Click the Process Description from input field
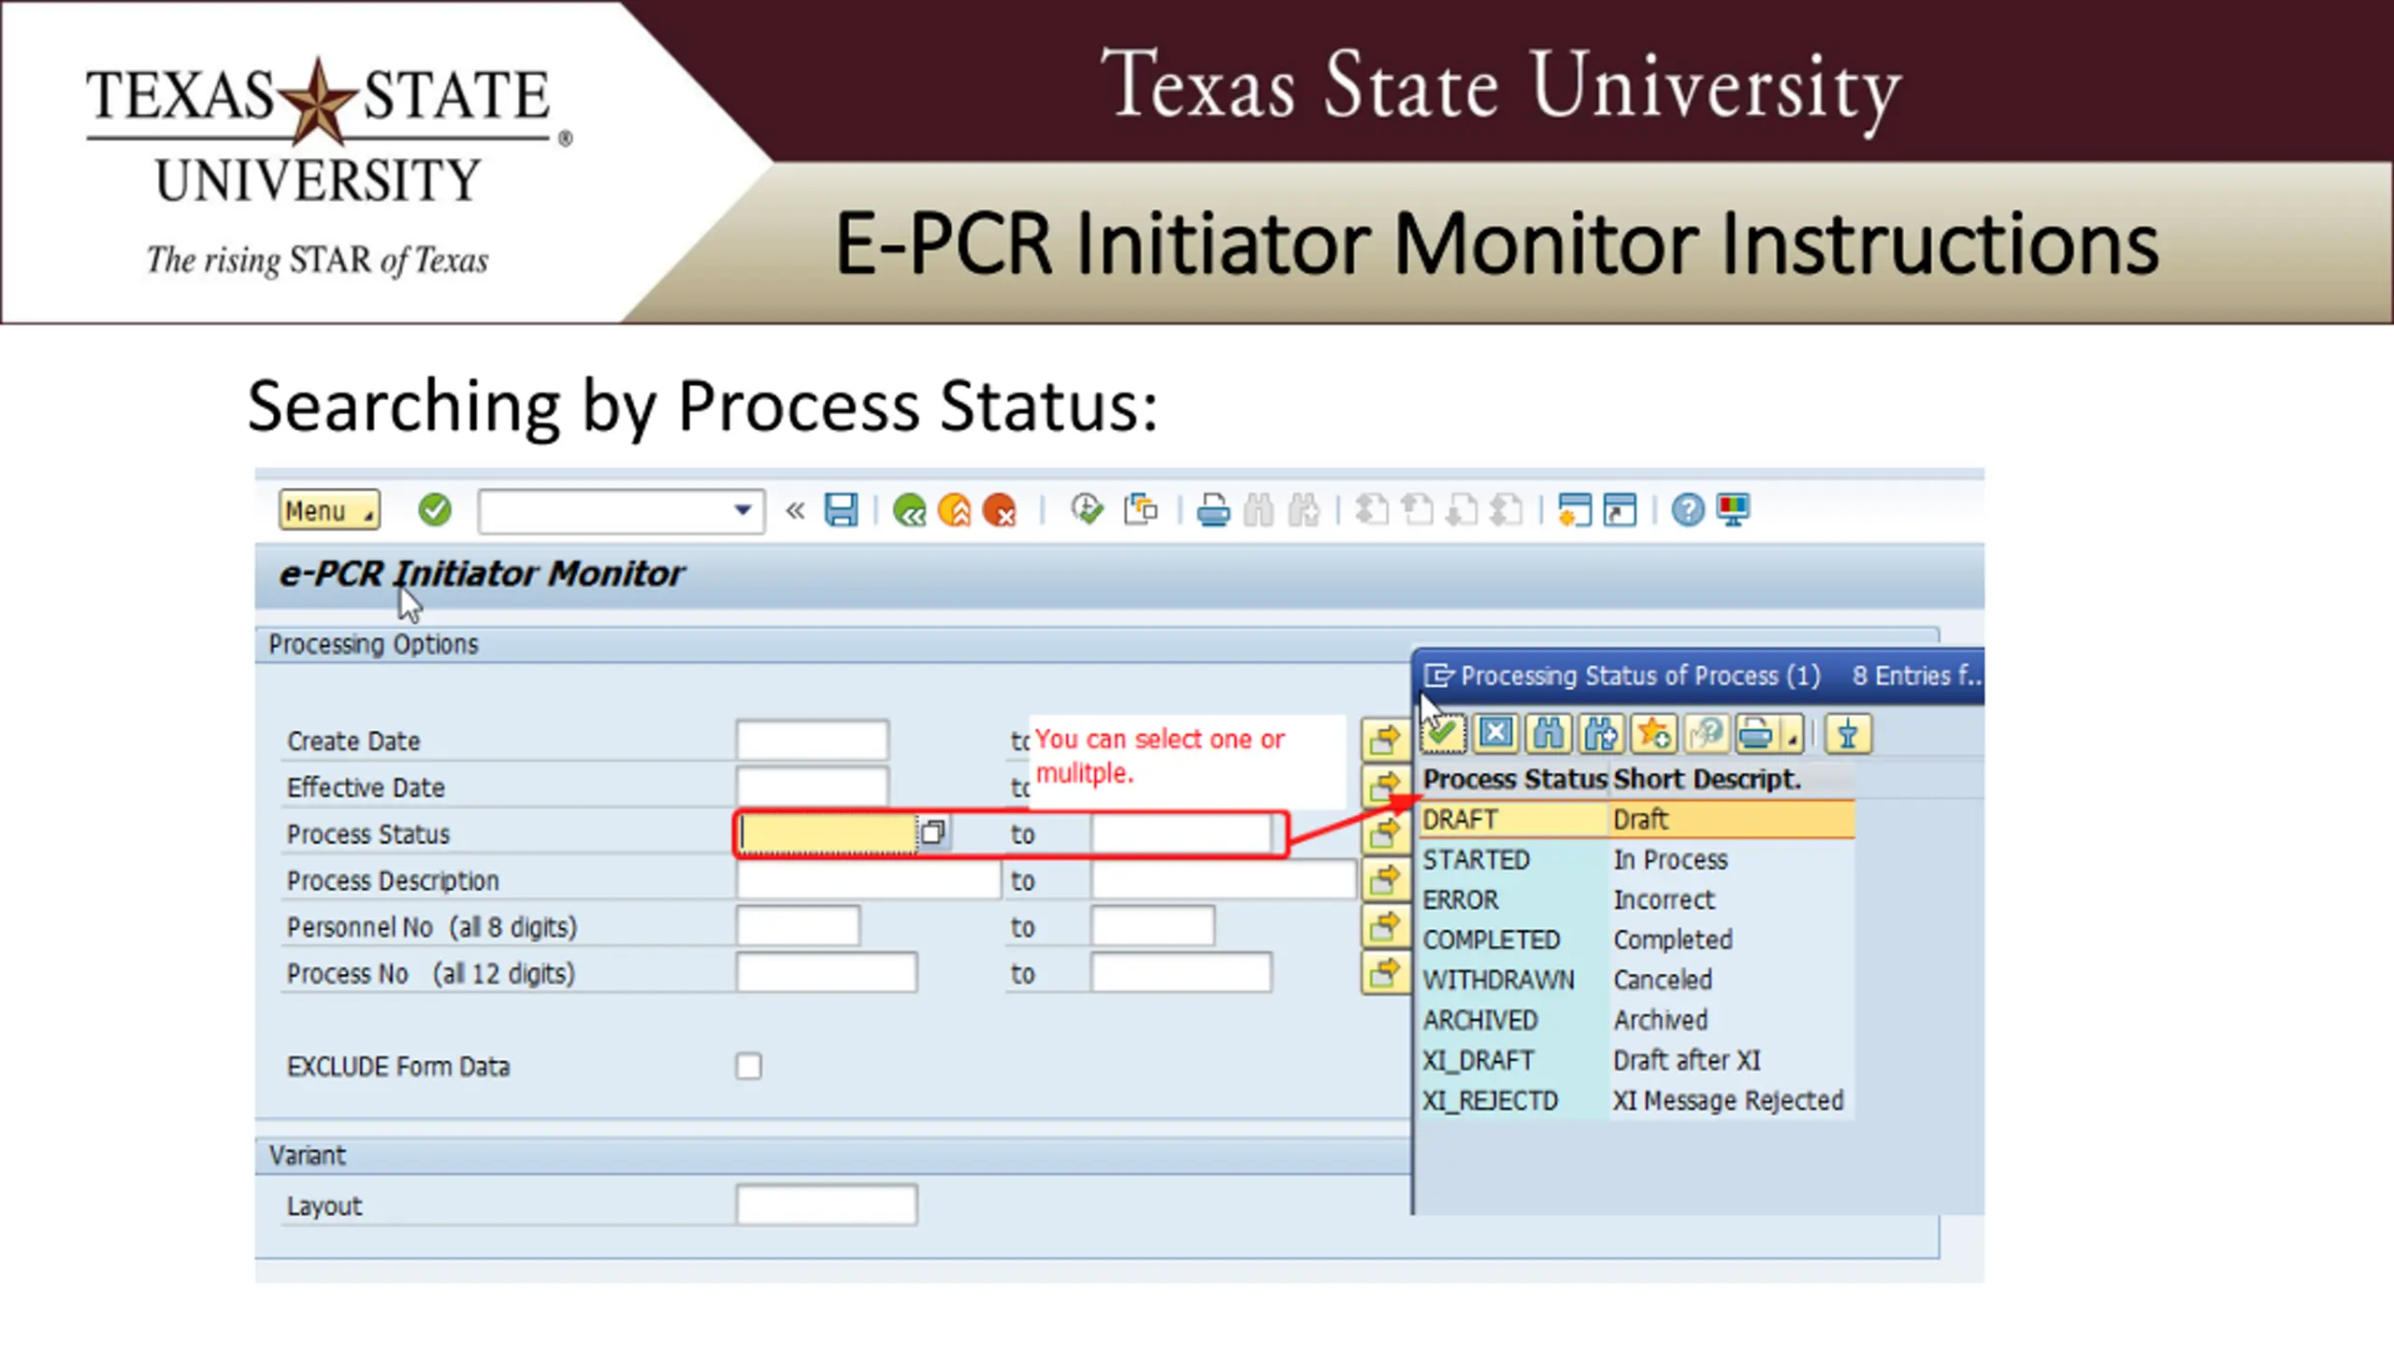2394x1346 pixels. coord(869,880)
